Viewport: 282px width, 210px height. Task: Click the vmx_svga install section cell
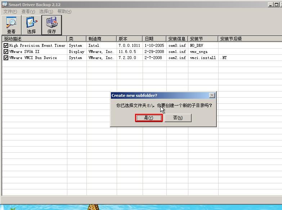[199, 52]
